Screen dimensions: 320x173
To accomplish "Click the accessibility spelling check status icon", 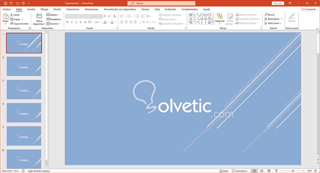I will point(23,171).
